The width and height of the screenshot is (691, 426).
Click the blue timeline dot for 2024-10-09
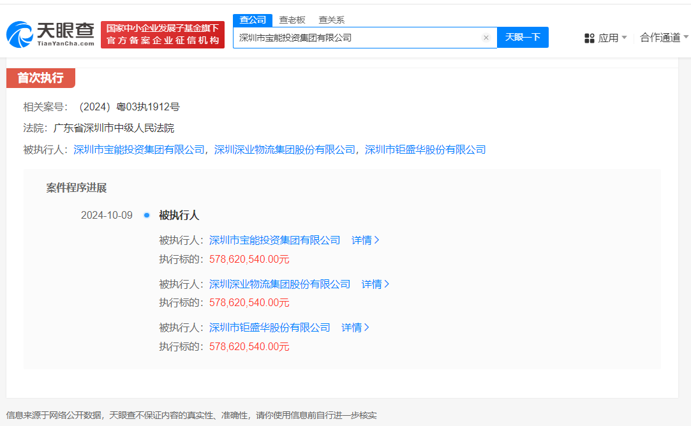click(147, 216)
